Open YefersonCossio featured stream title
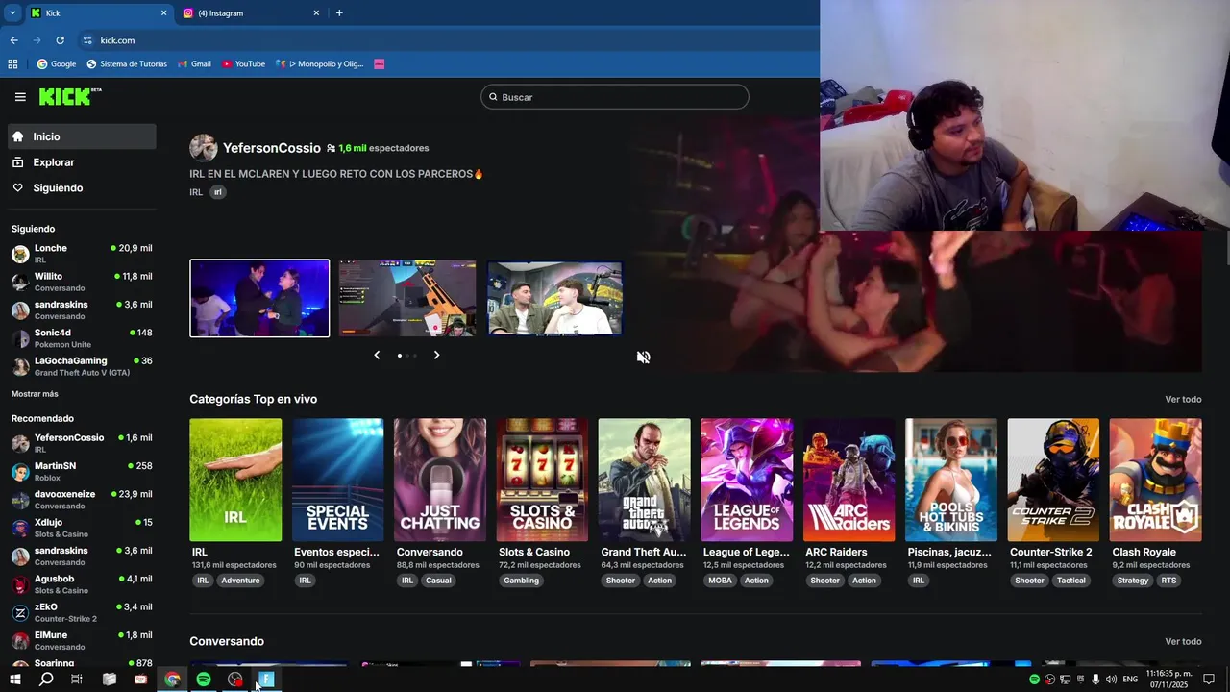 click(x=336, y=174)
